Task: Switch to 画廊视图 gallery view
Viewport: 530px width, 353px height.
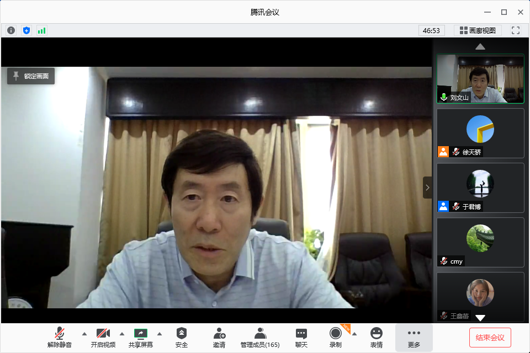Action: pyautogui.click(x=478, y=30)
